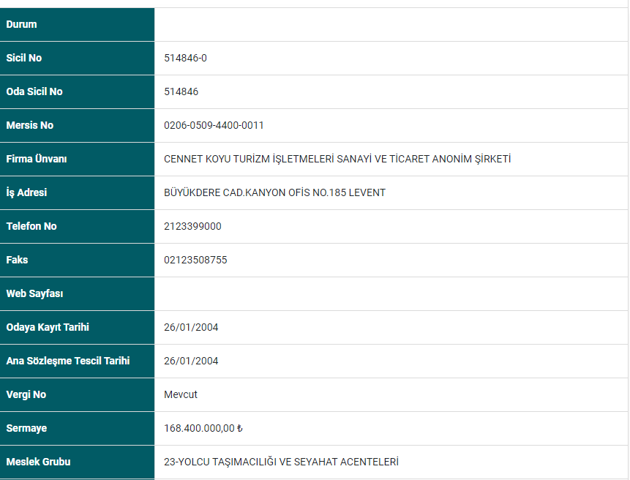
Task: Select the Odaya Kayıt Tarihi date 26/01/2004
Action: 191,327
